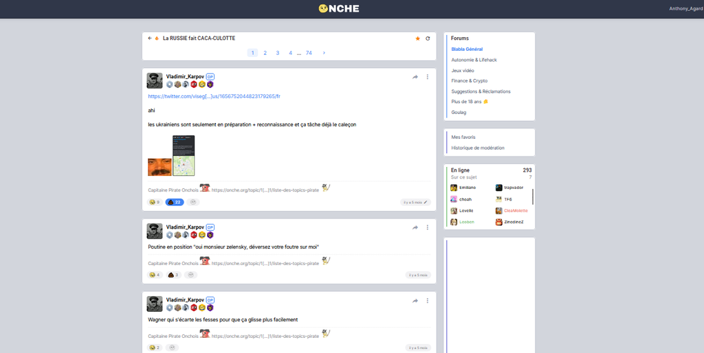Select the Jeux vidéo forum
Screen dimensions: 704x353
(463, 70)
